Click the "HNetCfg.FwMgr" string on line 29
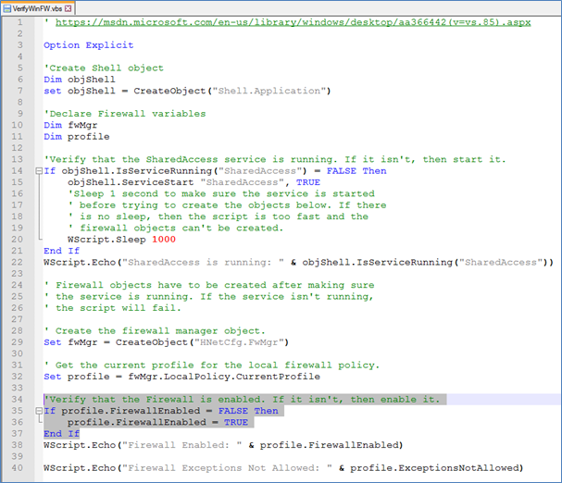Screen dimensions: 562x483 239,342
